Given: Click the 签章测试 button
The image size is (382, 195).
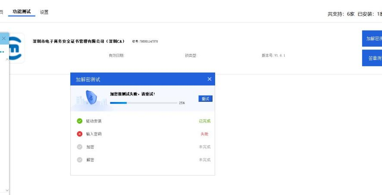Looking at the screenshot, I should [x=373, y=58].
